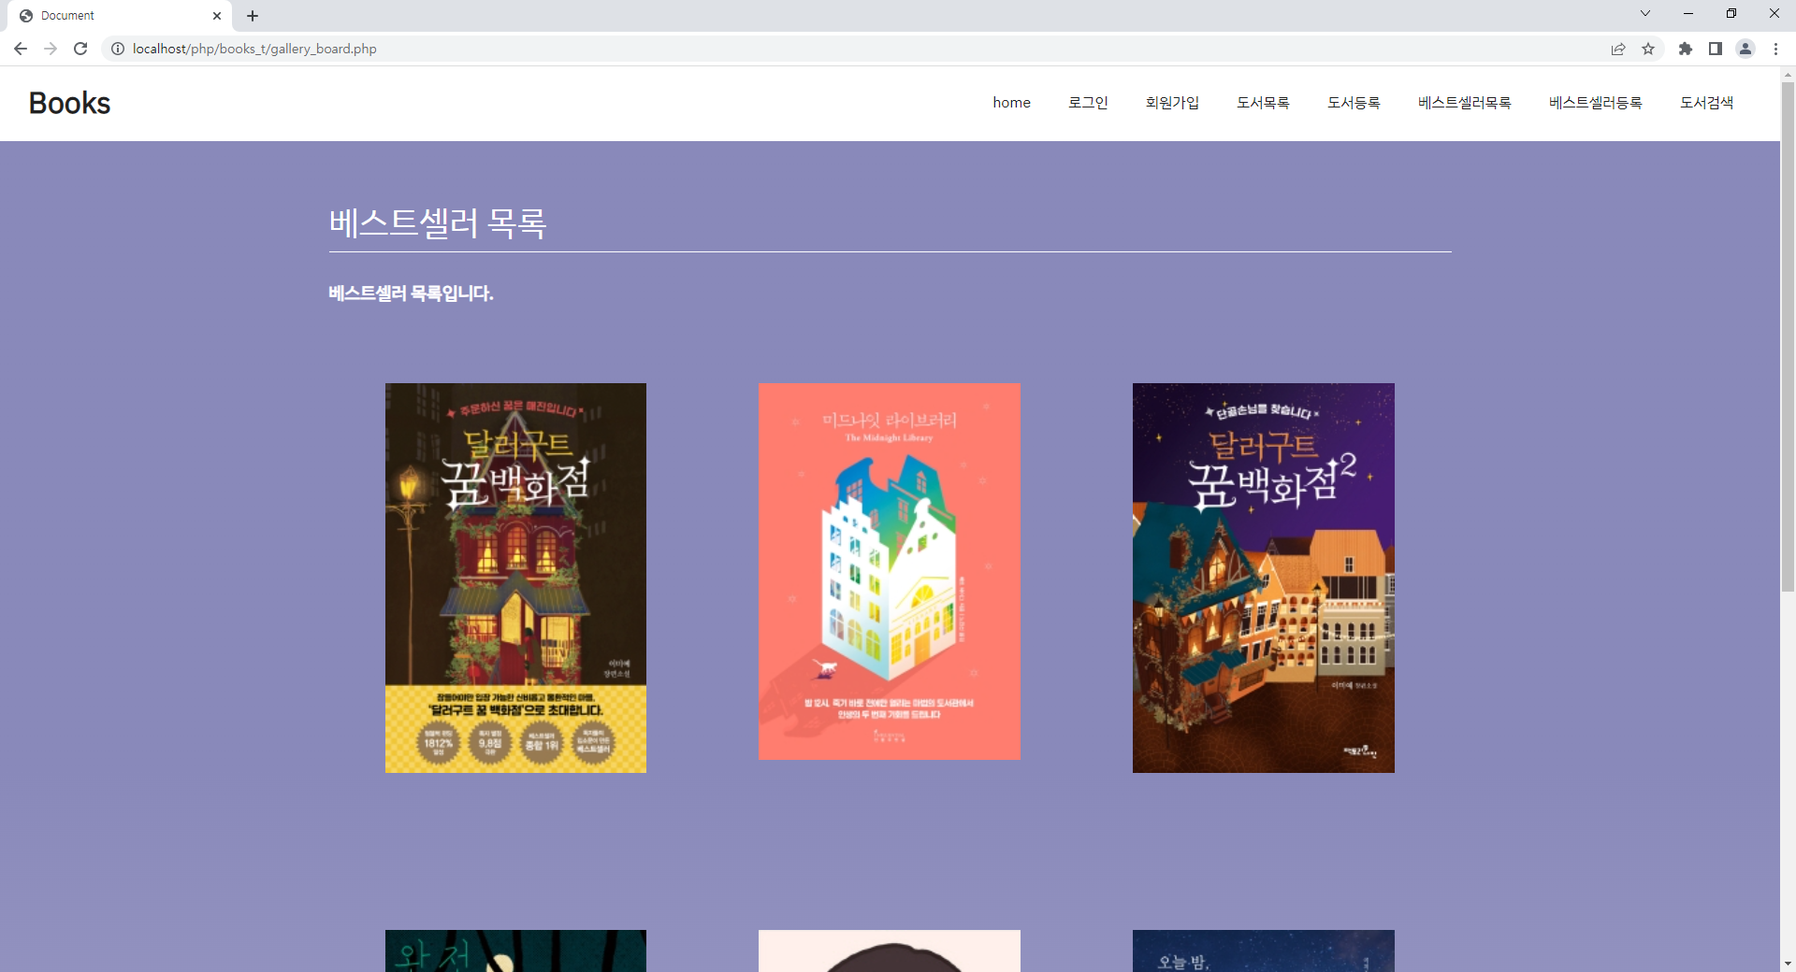Expand the tab search chevron

click(x=1645, y=13)
